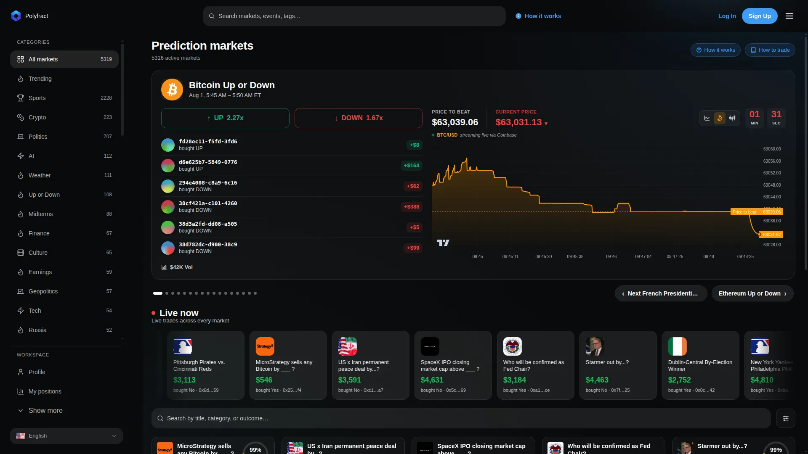Click trader name 38d3a2fd-dd08-a505
808x454 pixels.
pos(208,224)
